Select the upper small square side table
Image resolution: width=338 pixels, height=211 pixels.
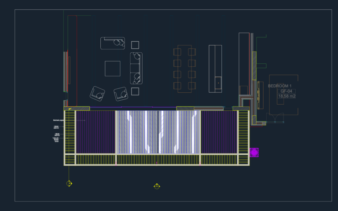[x=135, y=45]
